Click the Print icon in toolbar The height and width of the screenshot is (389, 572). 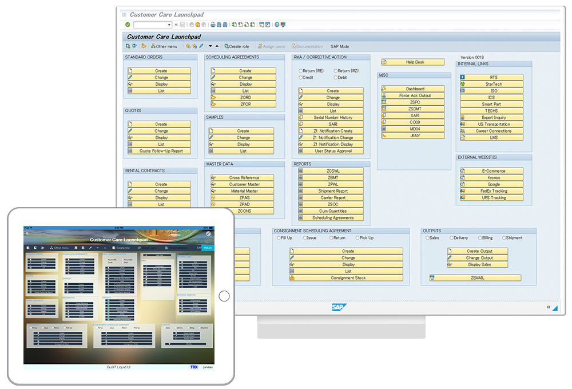(213, 25)
